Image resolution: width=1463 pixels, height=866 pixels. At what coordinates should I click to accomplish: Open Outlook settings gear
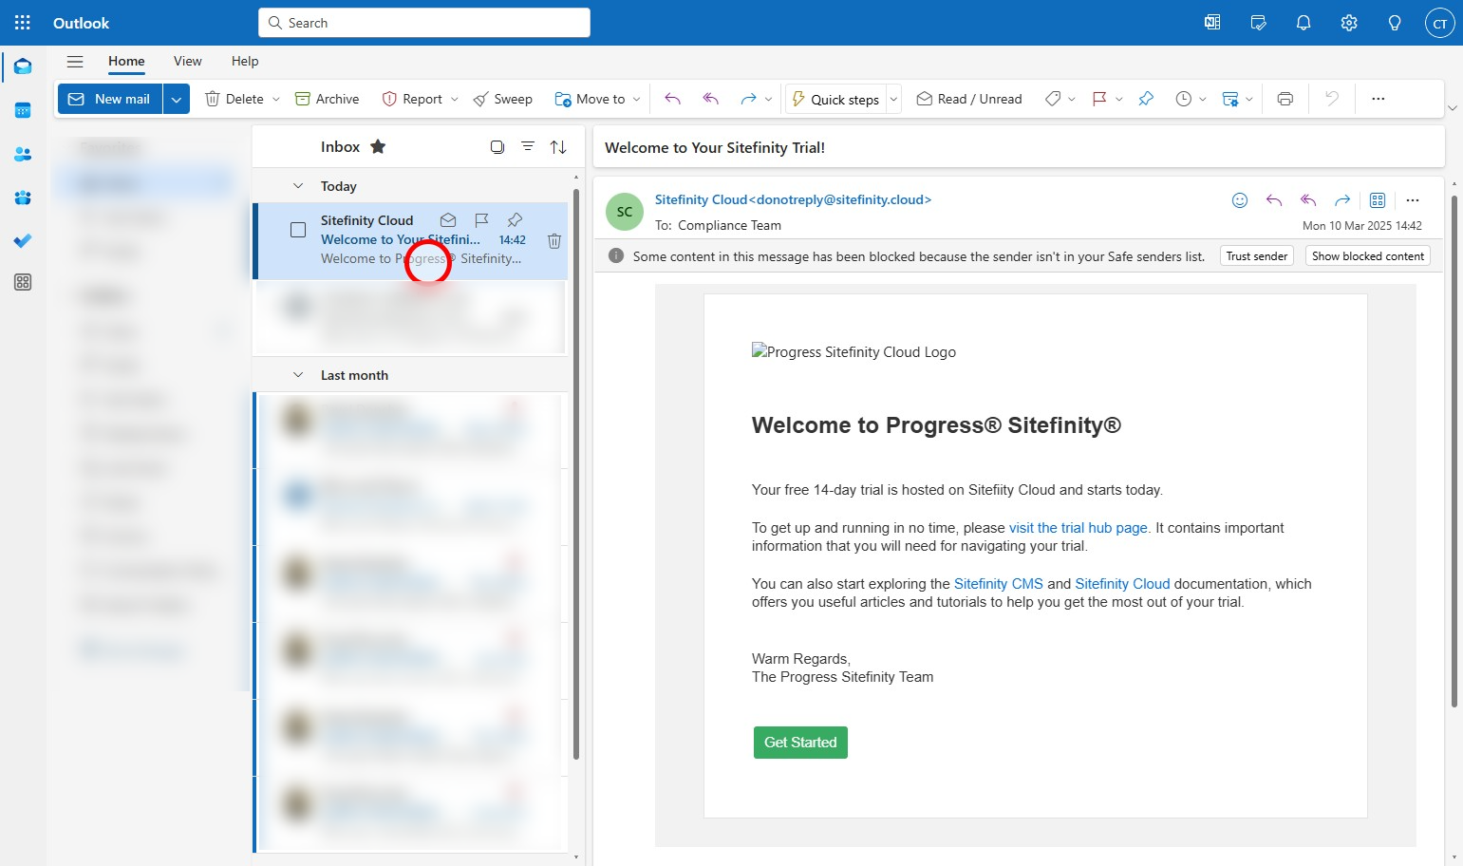(1349, 23)
